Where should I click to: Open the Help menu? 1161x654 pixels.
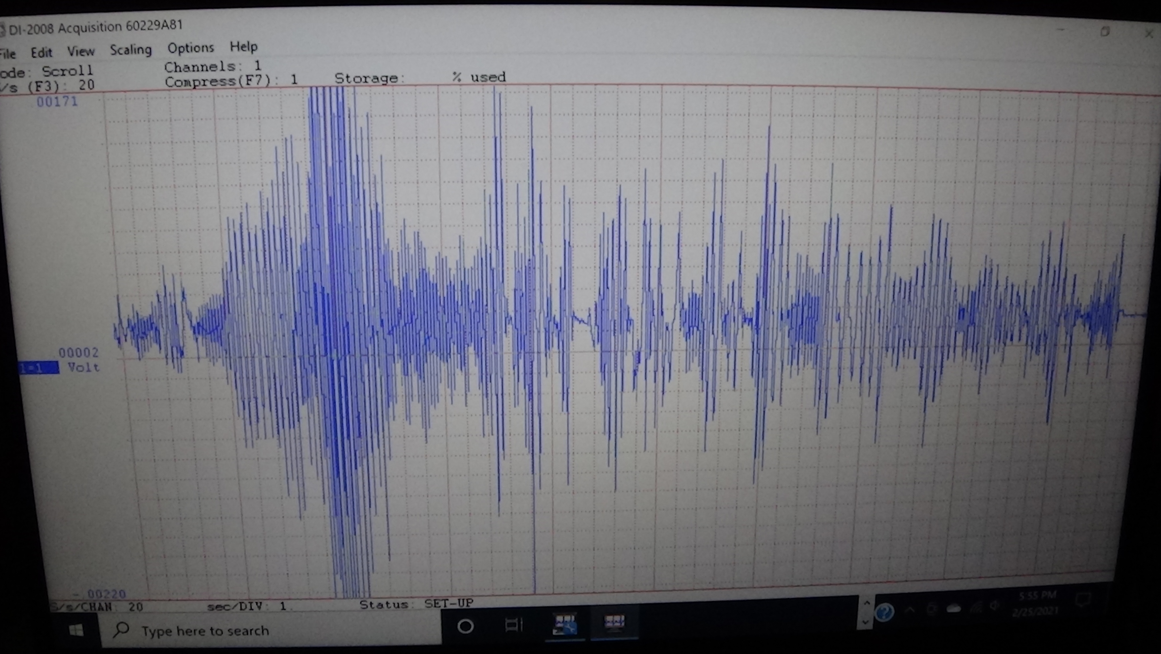tap(243, 46)
